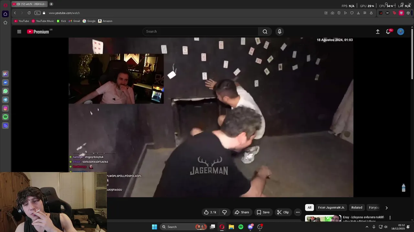
Task: View site security lock info
Action: click(44, 13)
